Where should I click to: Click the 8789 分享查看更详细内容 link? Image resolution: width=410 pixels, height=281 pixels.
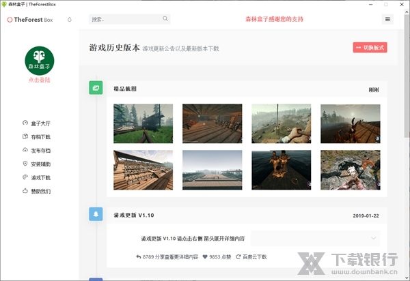[167, 257]
